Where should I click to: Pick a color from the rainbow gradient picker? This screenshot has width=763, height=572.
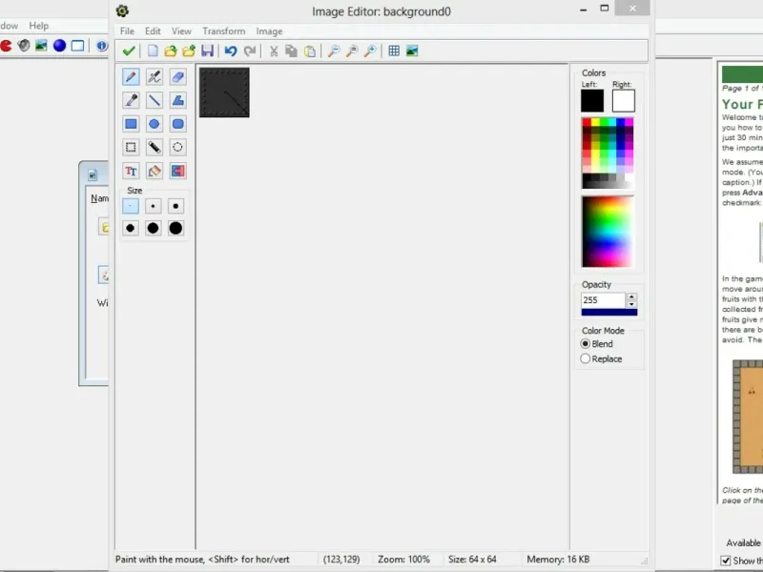click(608, 232)
